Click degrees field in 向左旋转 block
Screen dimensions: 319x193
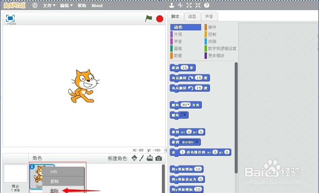[199, 88]
